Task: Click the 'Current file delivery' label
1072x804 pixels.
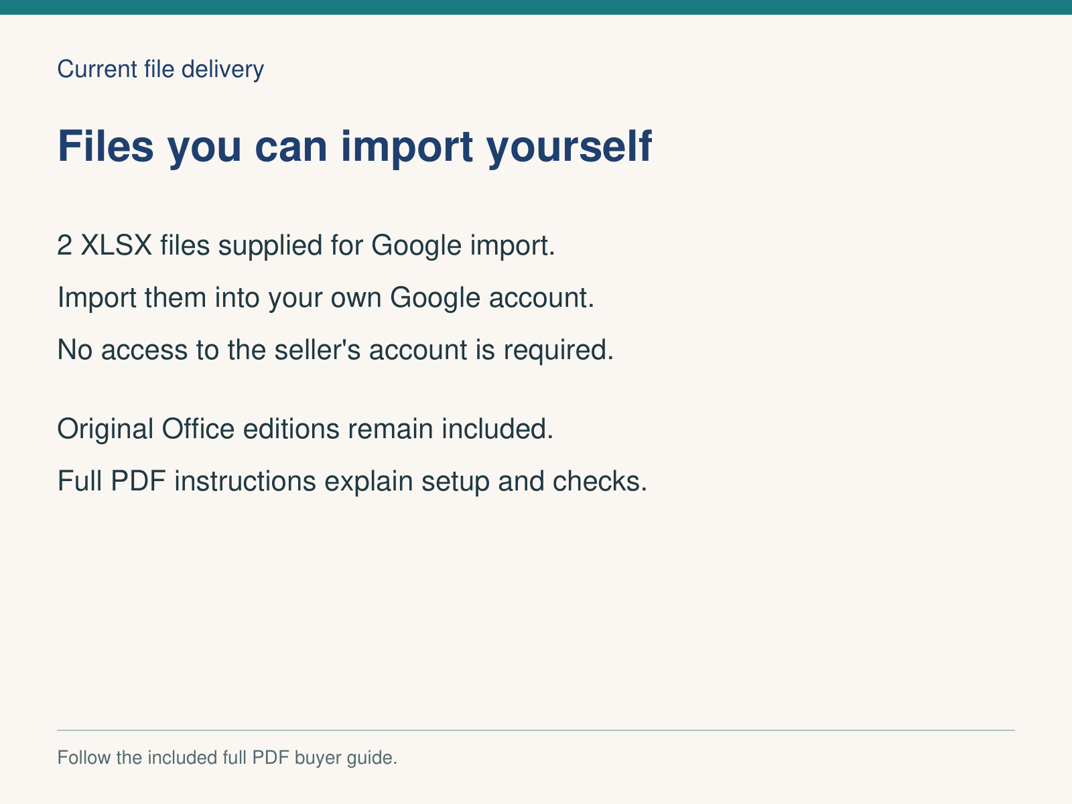Action: click(x=161, y=69)
